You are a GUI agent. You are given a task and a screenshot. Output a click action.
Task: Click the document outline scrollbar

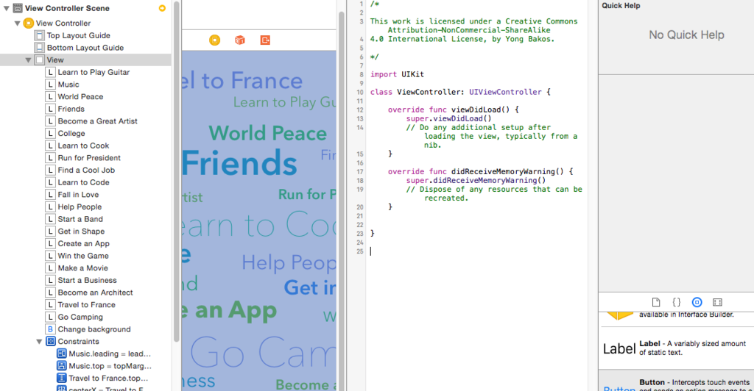[177, 173]
